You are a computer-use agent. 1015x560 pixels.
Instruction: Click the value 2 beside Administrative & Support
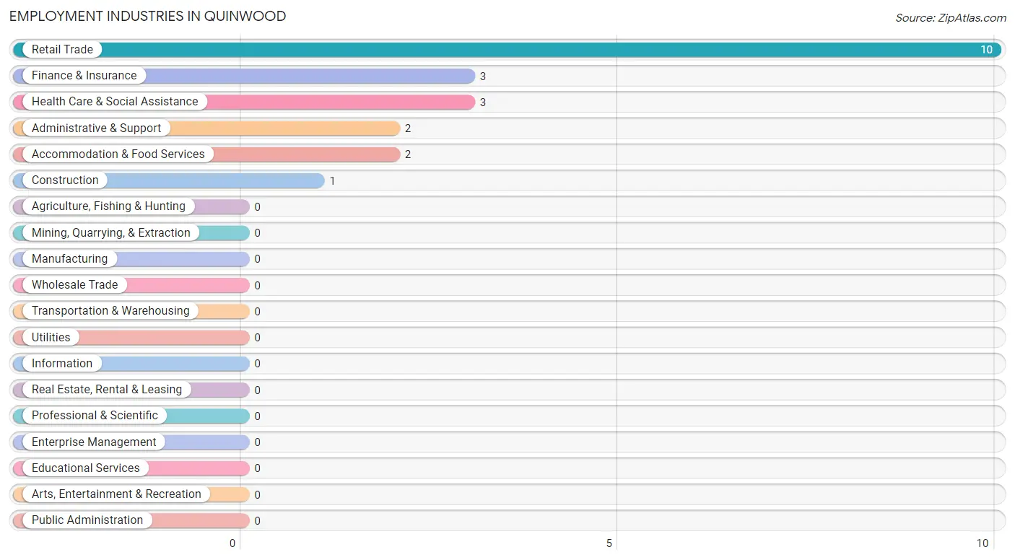coord(408,128)
